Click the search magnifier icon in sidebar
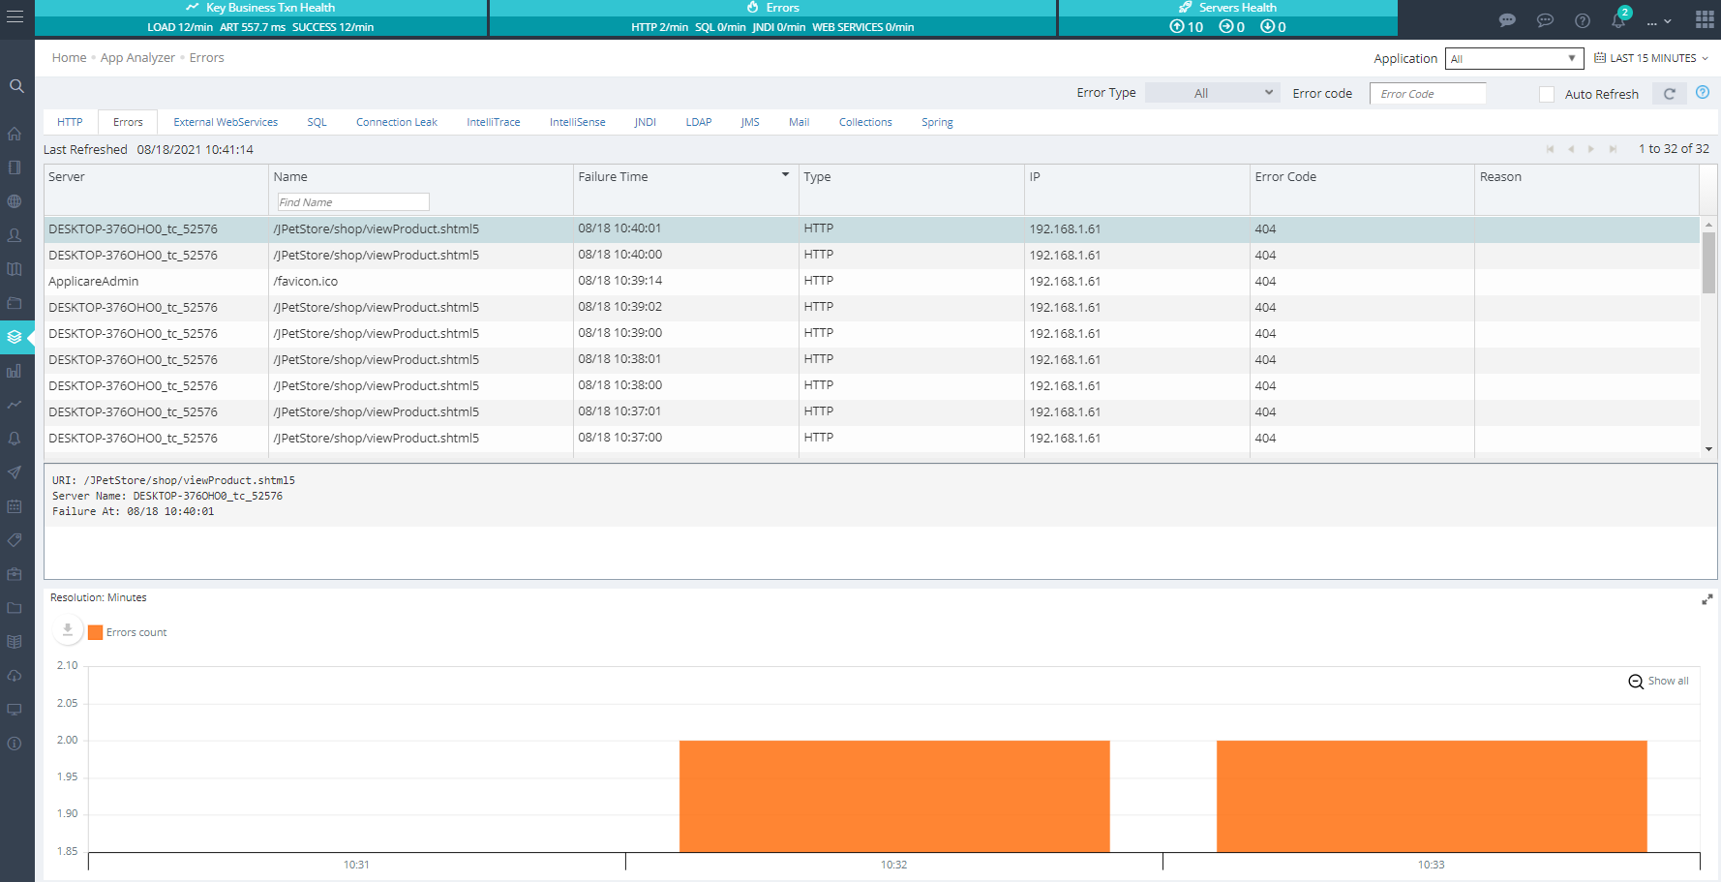 [16, 86]
